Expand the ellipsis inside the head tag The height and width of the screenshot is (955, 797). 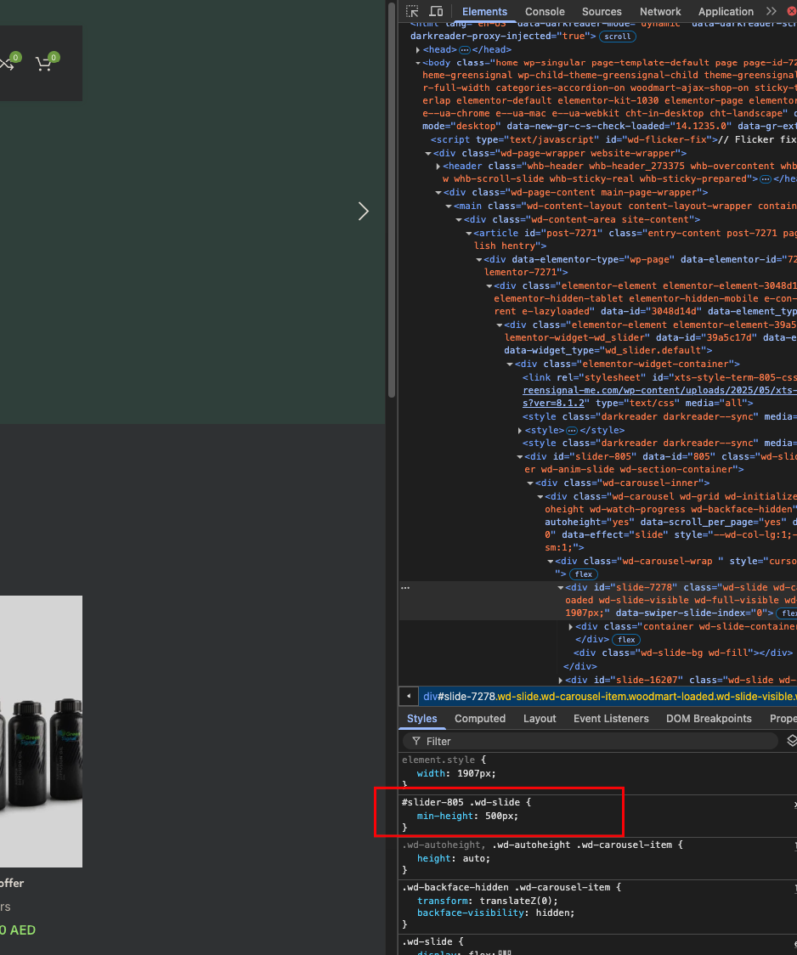point(465,50)
